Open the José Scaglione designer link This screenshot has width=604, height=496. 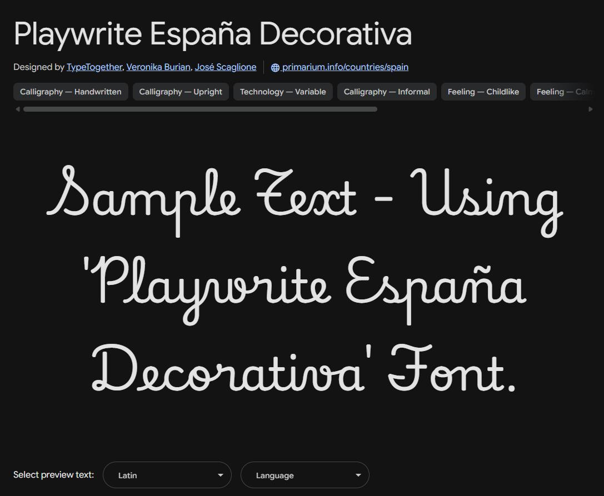[226, 67]
